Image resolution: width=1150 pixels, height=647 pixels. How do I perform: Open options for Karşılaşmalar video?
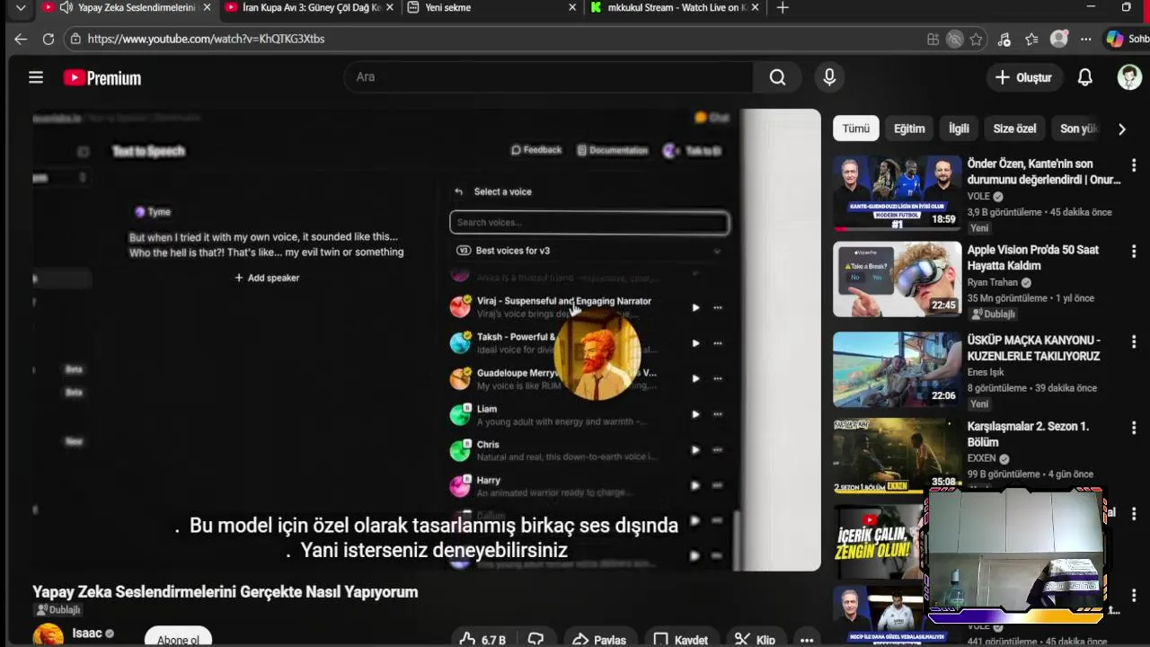[1134, 428]
